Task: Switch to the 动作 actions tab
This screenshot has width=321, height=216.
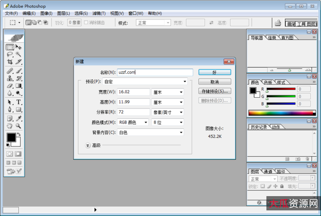Action: point(276,127)
